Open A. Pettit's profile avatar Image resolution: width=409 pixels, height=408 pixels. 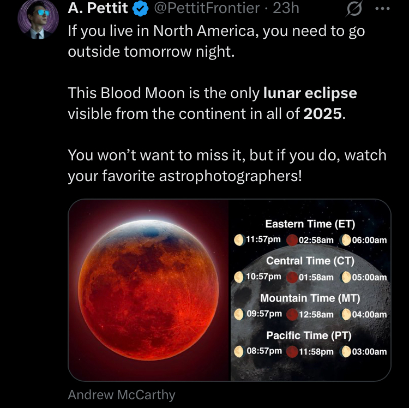click(37, 19)
